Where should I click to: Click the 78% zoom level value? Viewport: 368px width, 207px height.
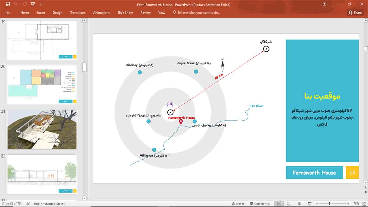pos(356,204)
